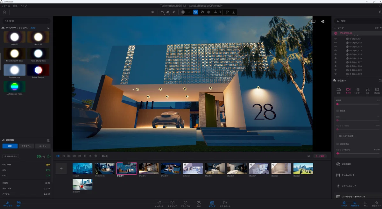Add a new media item with plus button

[61, 168]
